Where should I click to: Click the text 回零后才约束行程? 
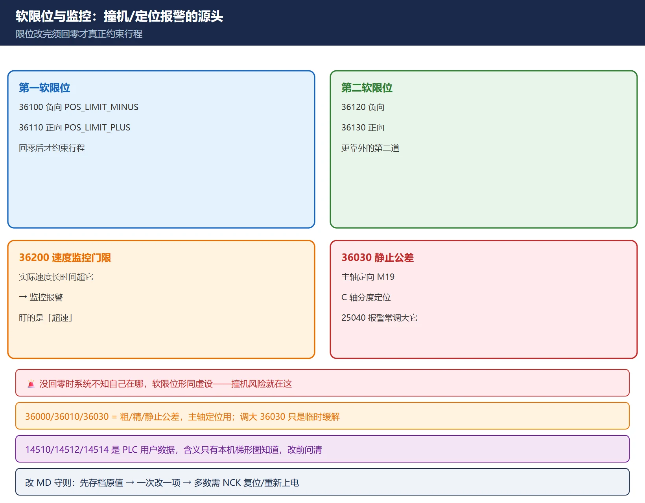click(x=52, y=148)
